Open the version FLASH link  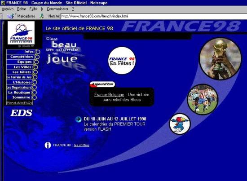pos(97,129)
